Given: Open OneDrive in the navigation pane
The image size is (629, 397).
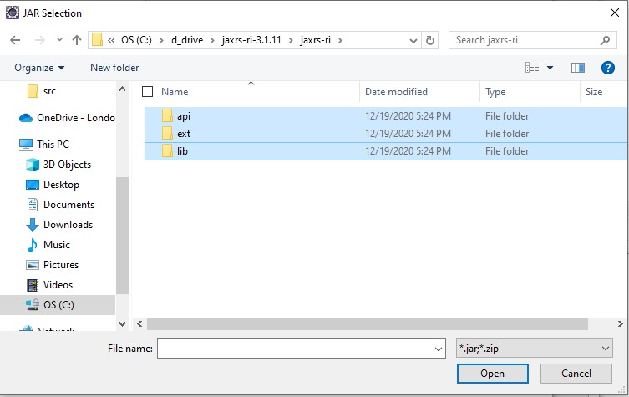Looking at the screenshot, I should (x=67, y=118).
